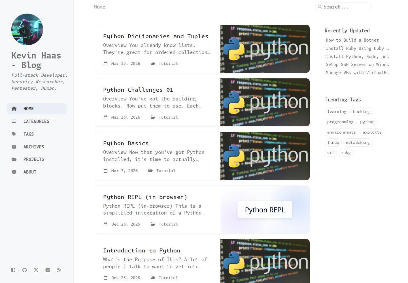Click the 'Kevin Haas - Blog' site title
Screen dimensions: 408x283
[36, 60]
